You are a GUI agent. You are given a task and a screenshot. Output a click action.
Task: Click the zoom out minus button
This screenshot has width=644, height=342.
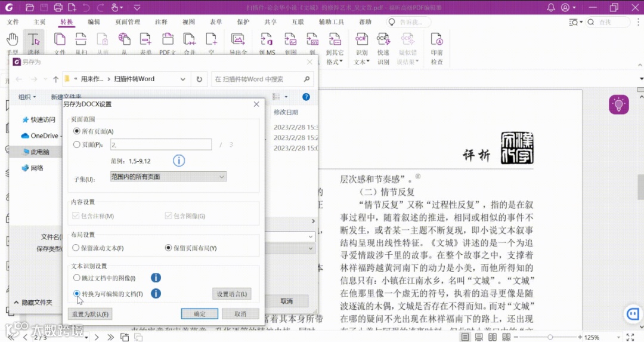(516, 337)
